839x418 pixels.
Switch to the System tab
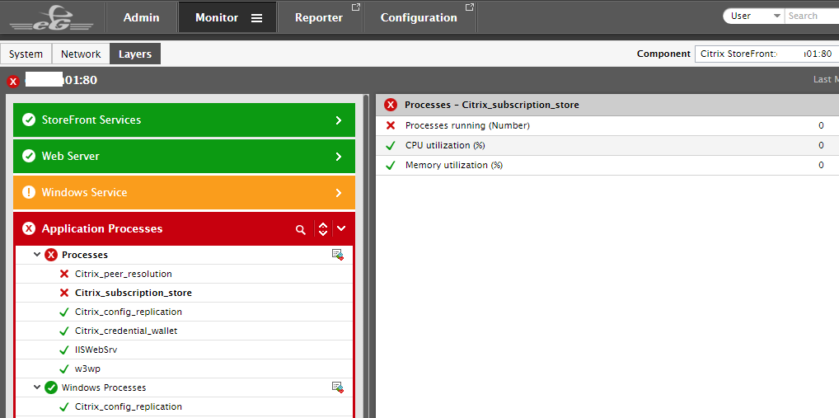tap(26, 54)
